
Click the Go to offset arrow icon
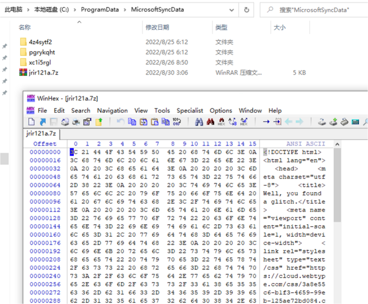266,122
